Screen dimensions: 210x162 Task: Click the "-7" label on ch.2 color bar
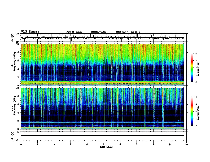pyautogui.click(x=196, y=126)
